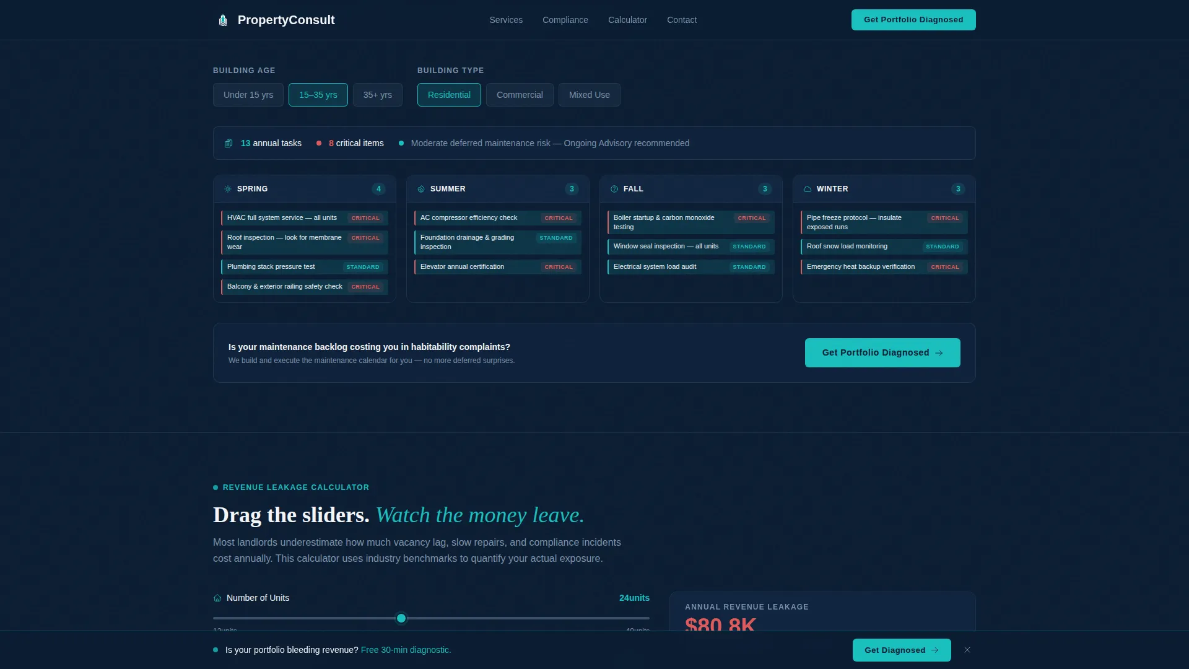Open the Contact nav item
The width and height of the screenshot is (1189, 669).
682,20
